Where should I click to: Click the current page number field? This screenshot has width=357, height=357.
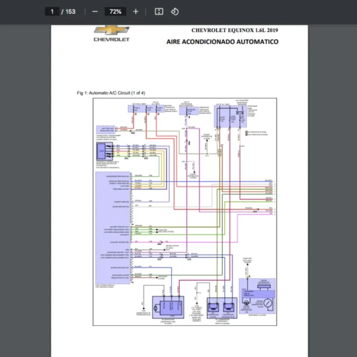click(x=52, y=11)
